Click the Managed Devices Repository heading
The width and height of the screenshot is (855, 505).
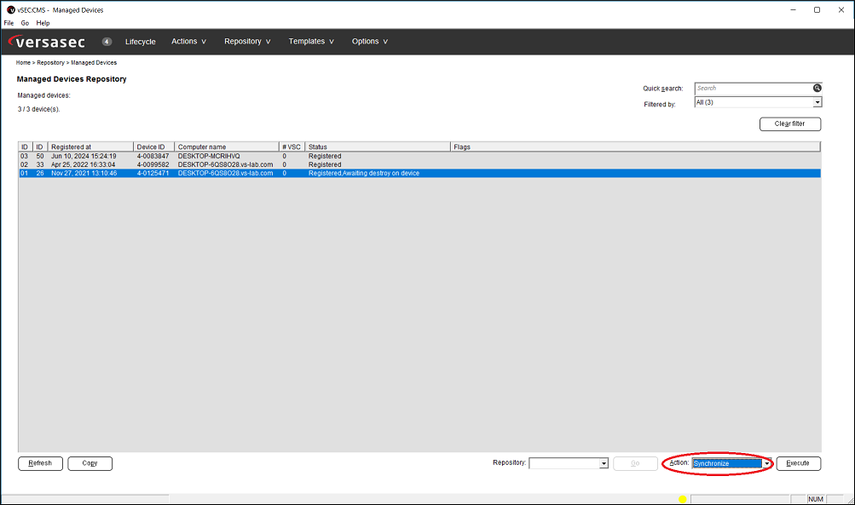[x=72, y=79]
